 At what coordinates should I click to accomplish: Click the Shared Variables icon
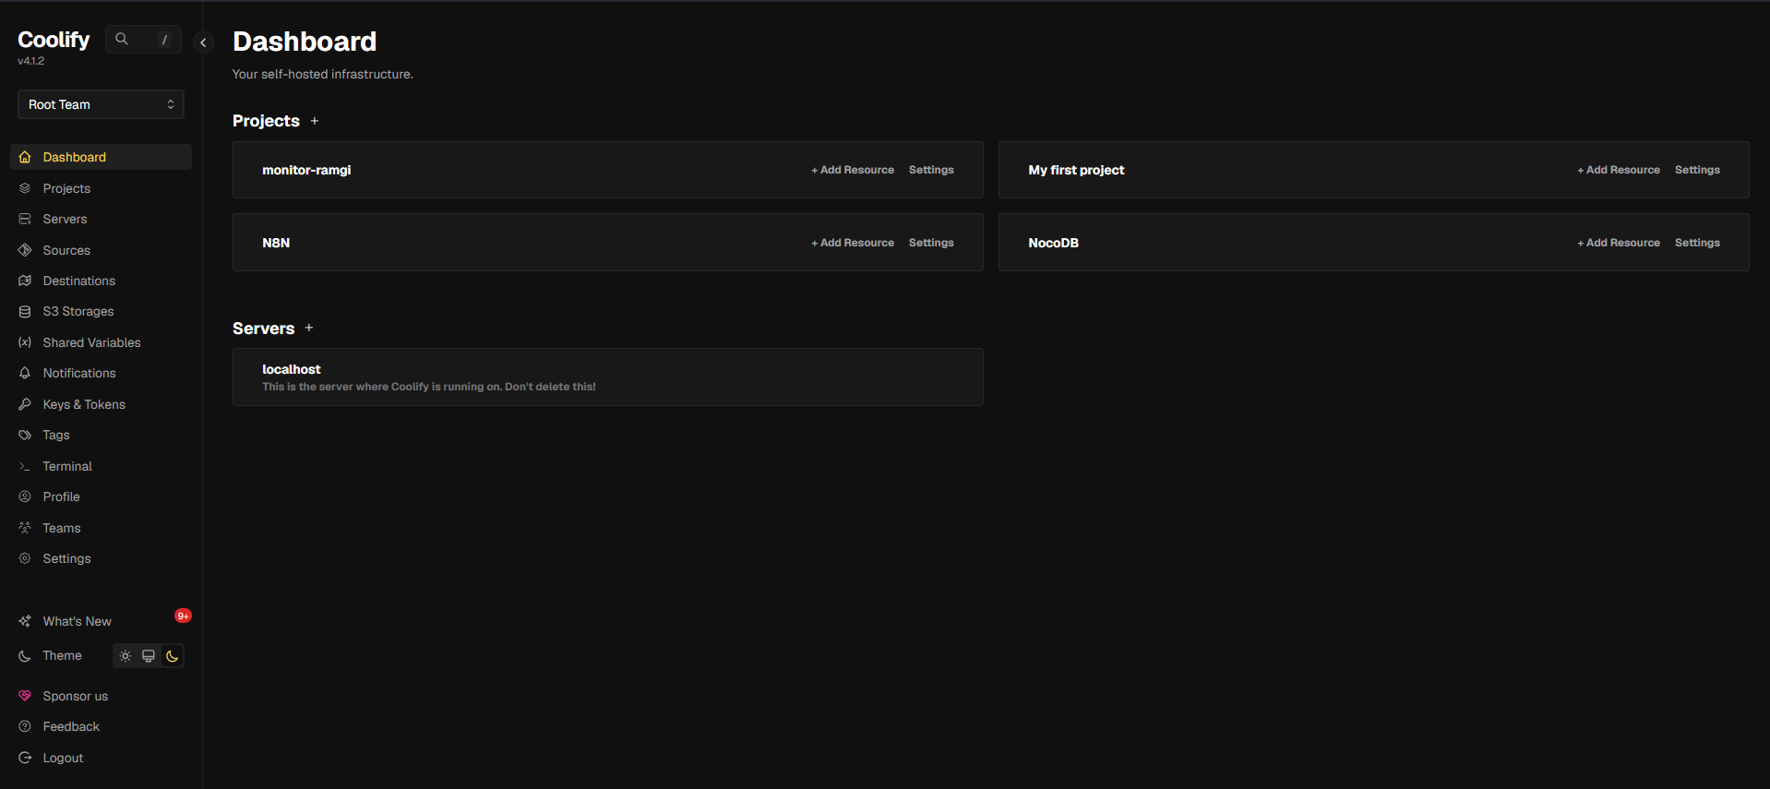(25, 342)
